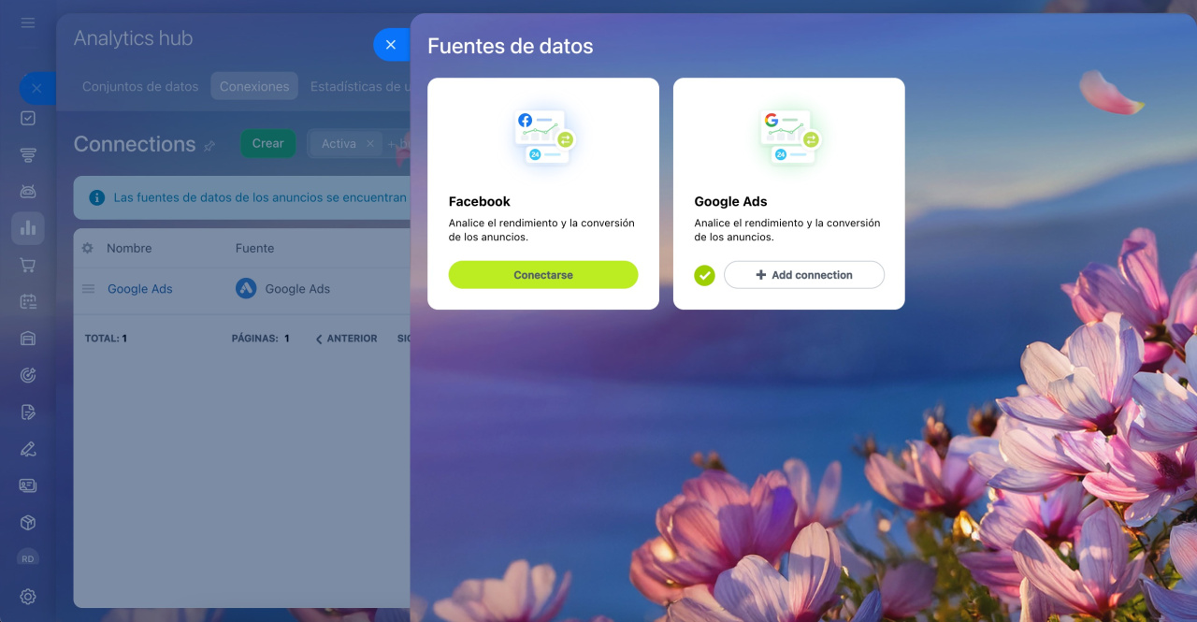Open the shopping cart sidebar icon
This screenshot has width=1197, height=622.
pyautogui.click(x=28, y=266)
